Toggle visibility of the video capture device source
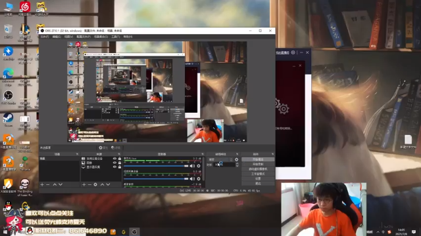The height and width of the screenshot is (236, 421). [x=114, y=159]
